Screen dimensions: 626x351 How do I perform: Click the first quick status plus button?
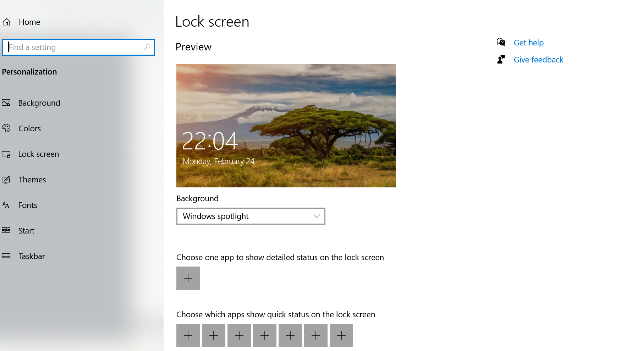pyautogui.click(x=188, y=335)
